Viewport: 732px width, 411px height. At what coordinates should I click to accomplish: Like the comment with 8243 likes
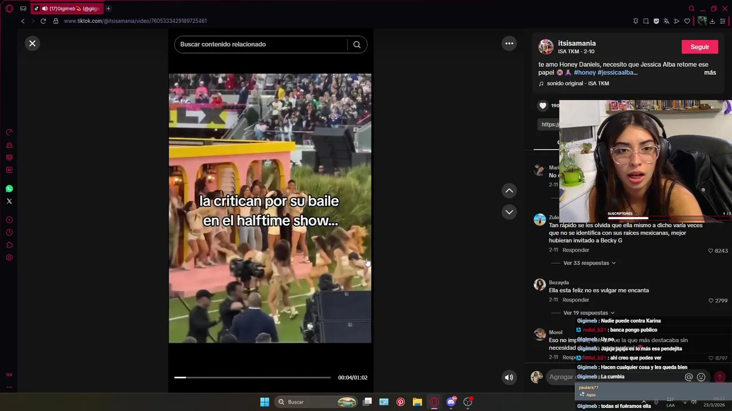pos(711,251)
